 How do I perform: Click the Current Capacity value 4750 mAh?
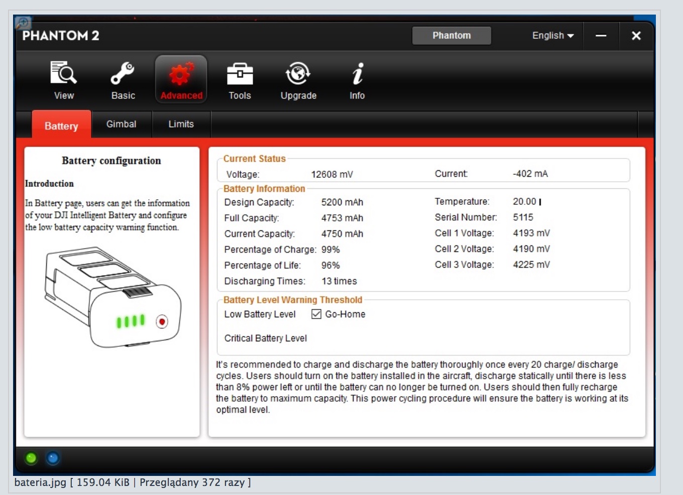pyautogui.click(x=342, y=234)
